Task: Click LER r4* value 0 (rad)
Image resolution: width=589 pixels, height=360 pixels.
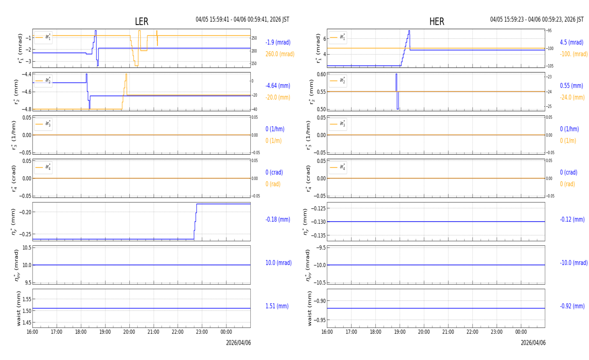Action: coord(273,184)
